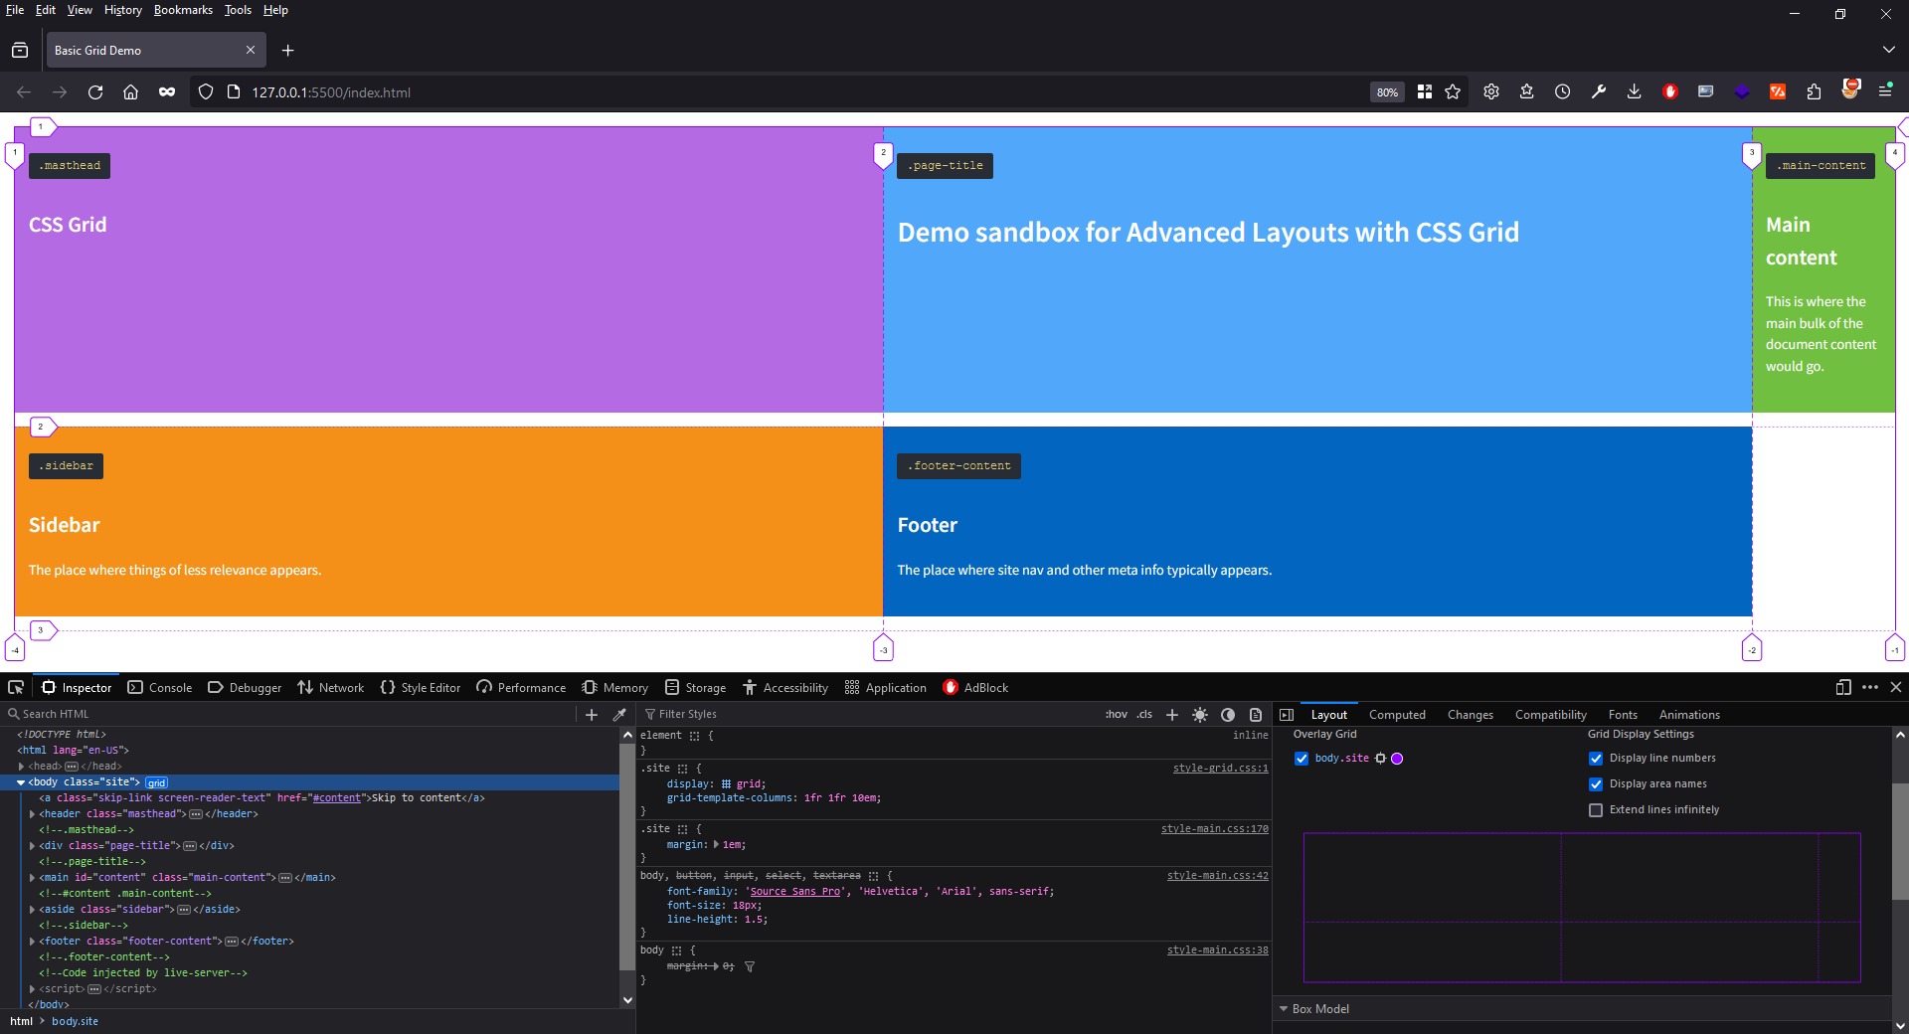
Task: Open the bookmark star for this page
Action: (x=1453, y=92)
